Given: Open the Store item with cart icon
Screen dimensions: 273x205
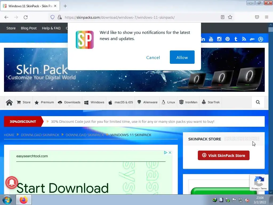Looking at the screenshot, I should click(24, 102).
